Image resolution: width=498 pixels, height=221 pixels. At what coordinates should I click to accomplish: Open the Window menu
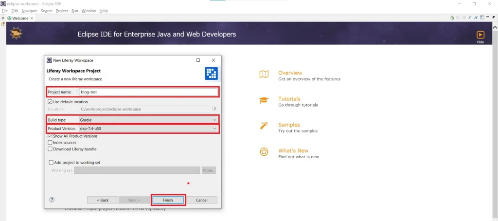(89, 11)
